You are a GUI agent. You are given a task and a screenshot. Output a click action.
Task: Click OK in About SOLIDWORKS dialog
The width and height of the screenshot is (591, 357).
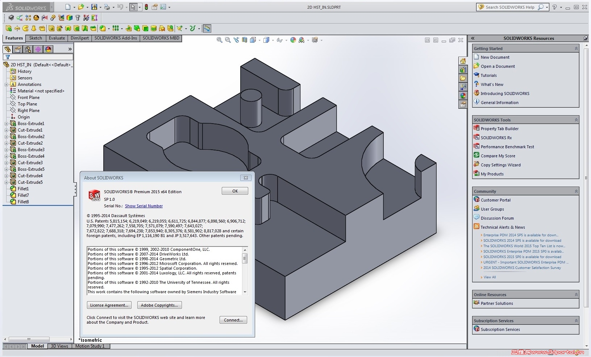pos(235,191)
